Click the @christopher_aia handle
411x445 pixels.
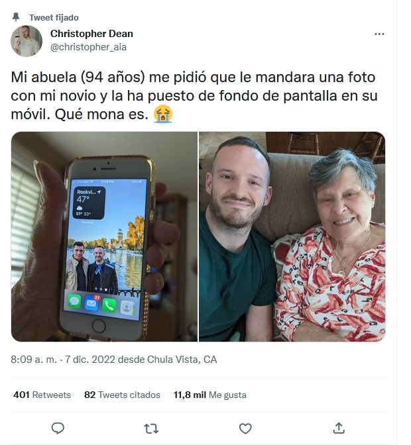(x=88, y=47)
